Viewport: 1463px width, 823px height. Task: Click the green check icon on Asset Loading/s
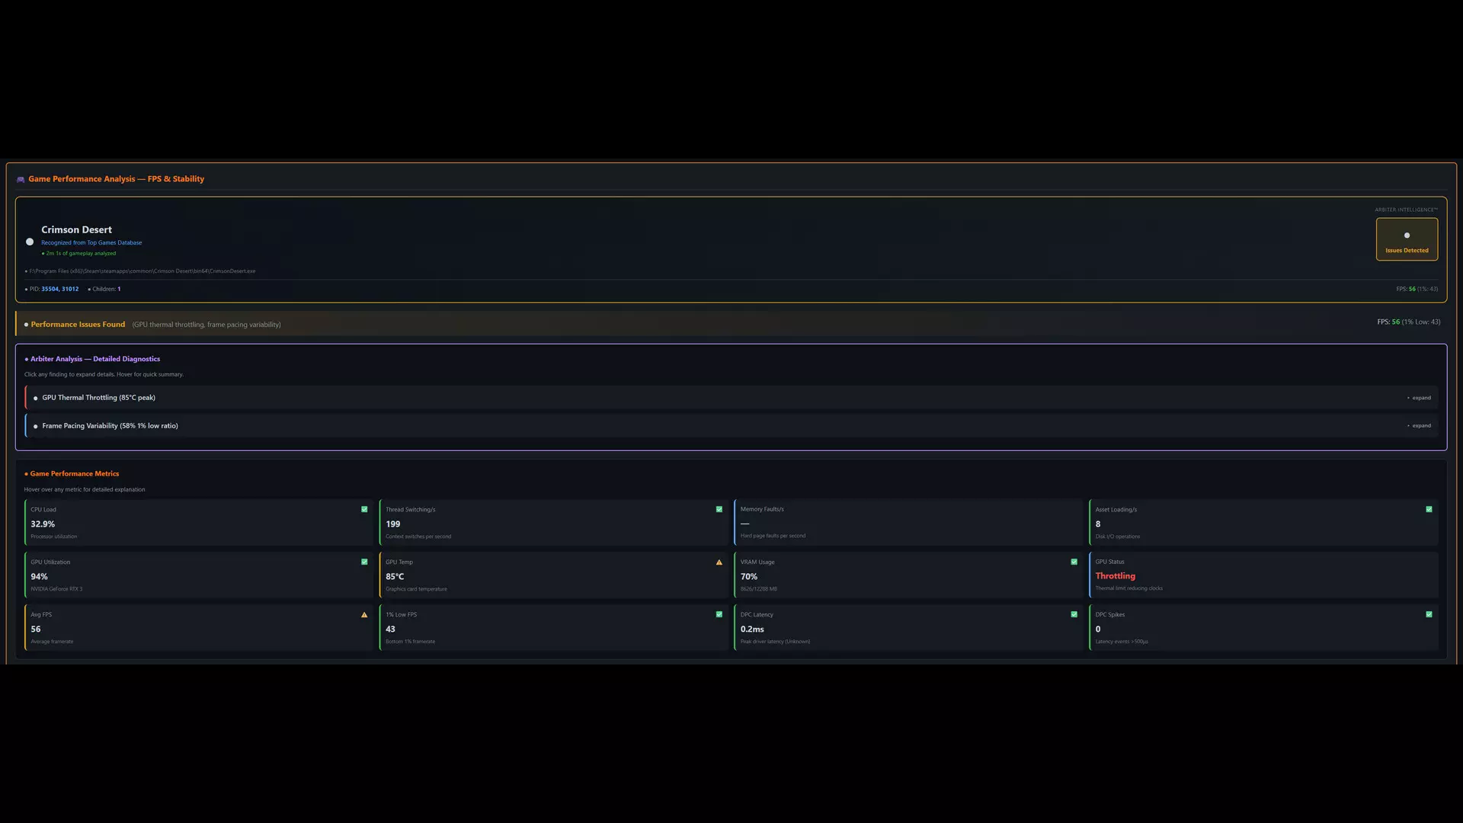coord(1429,509)
